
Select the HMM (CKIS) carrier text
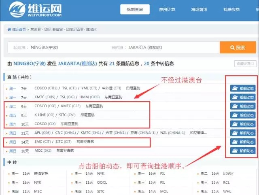[x=89, y=97]
